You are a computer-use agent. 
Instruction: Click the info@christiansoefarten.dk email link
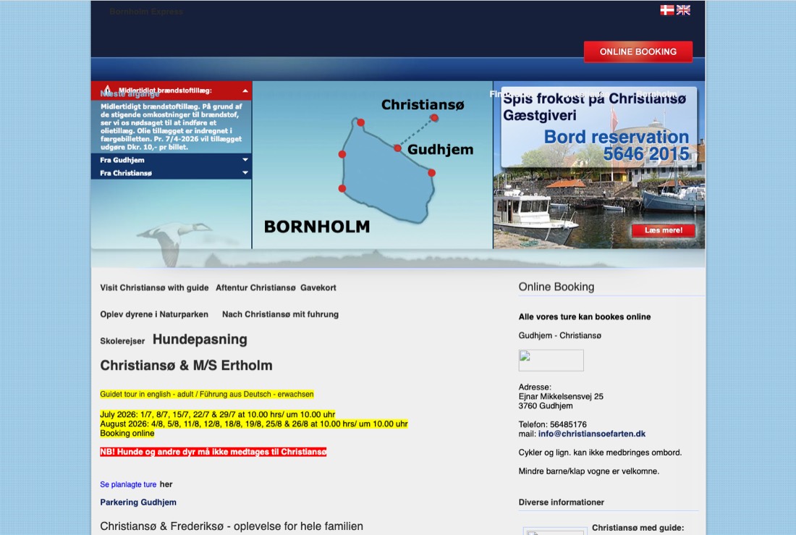[x=592, y=434]
